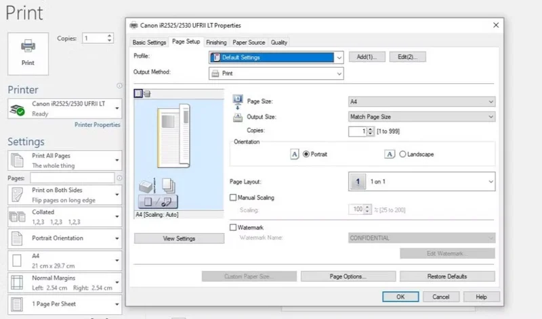
Task: Open the Quality tab
Action: point(279,43)
